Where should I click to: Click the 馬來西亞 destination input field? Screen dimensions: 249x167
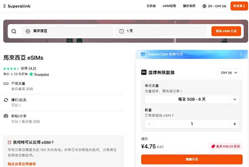(x=67, y=31)
